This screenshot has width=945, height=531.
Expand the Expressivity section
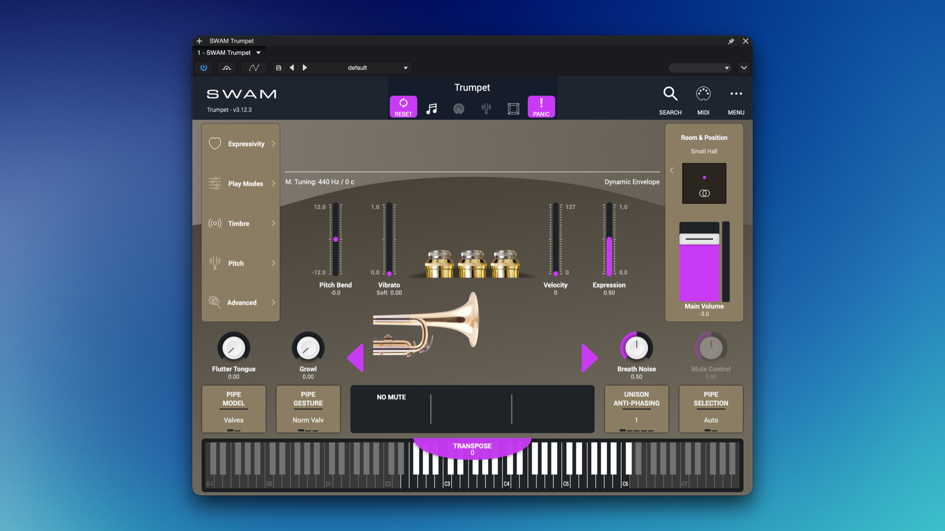click(241, 144)
